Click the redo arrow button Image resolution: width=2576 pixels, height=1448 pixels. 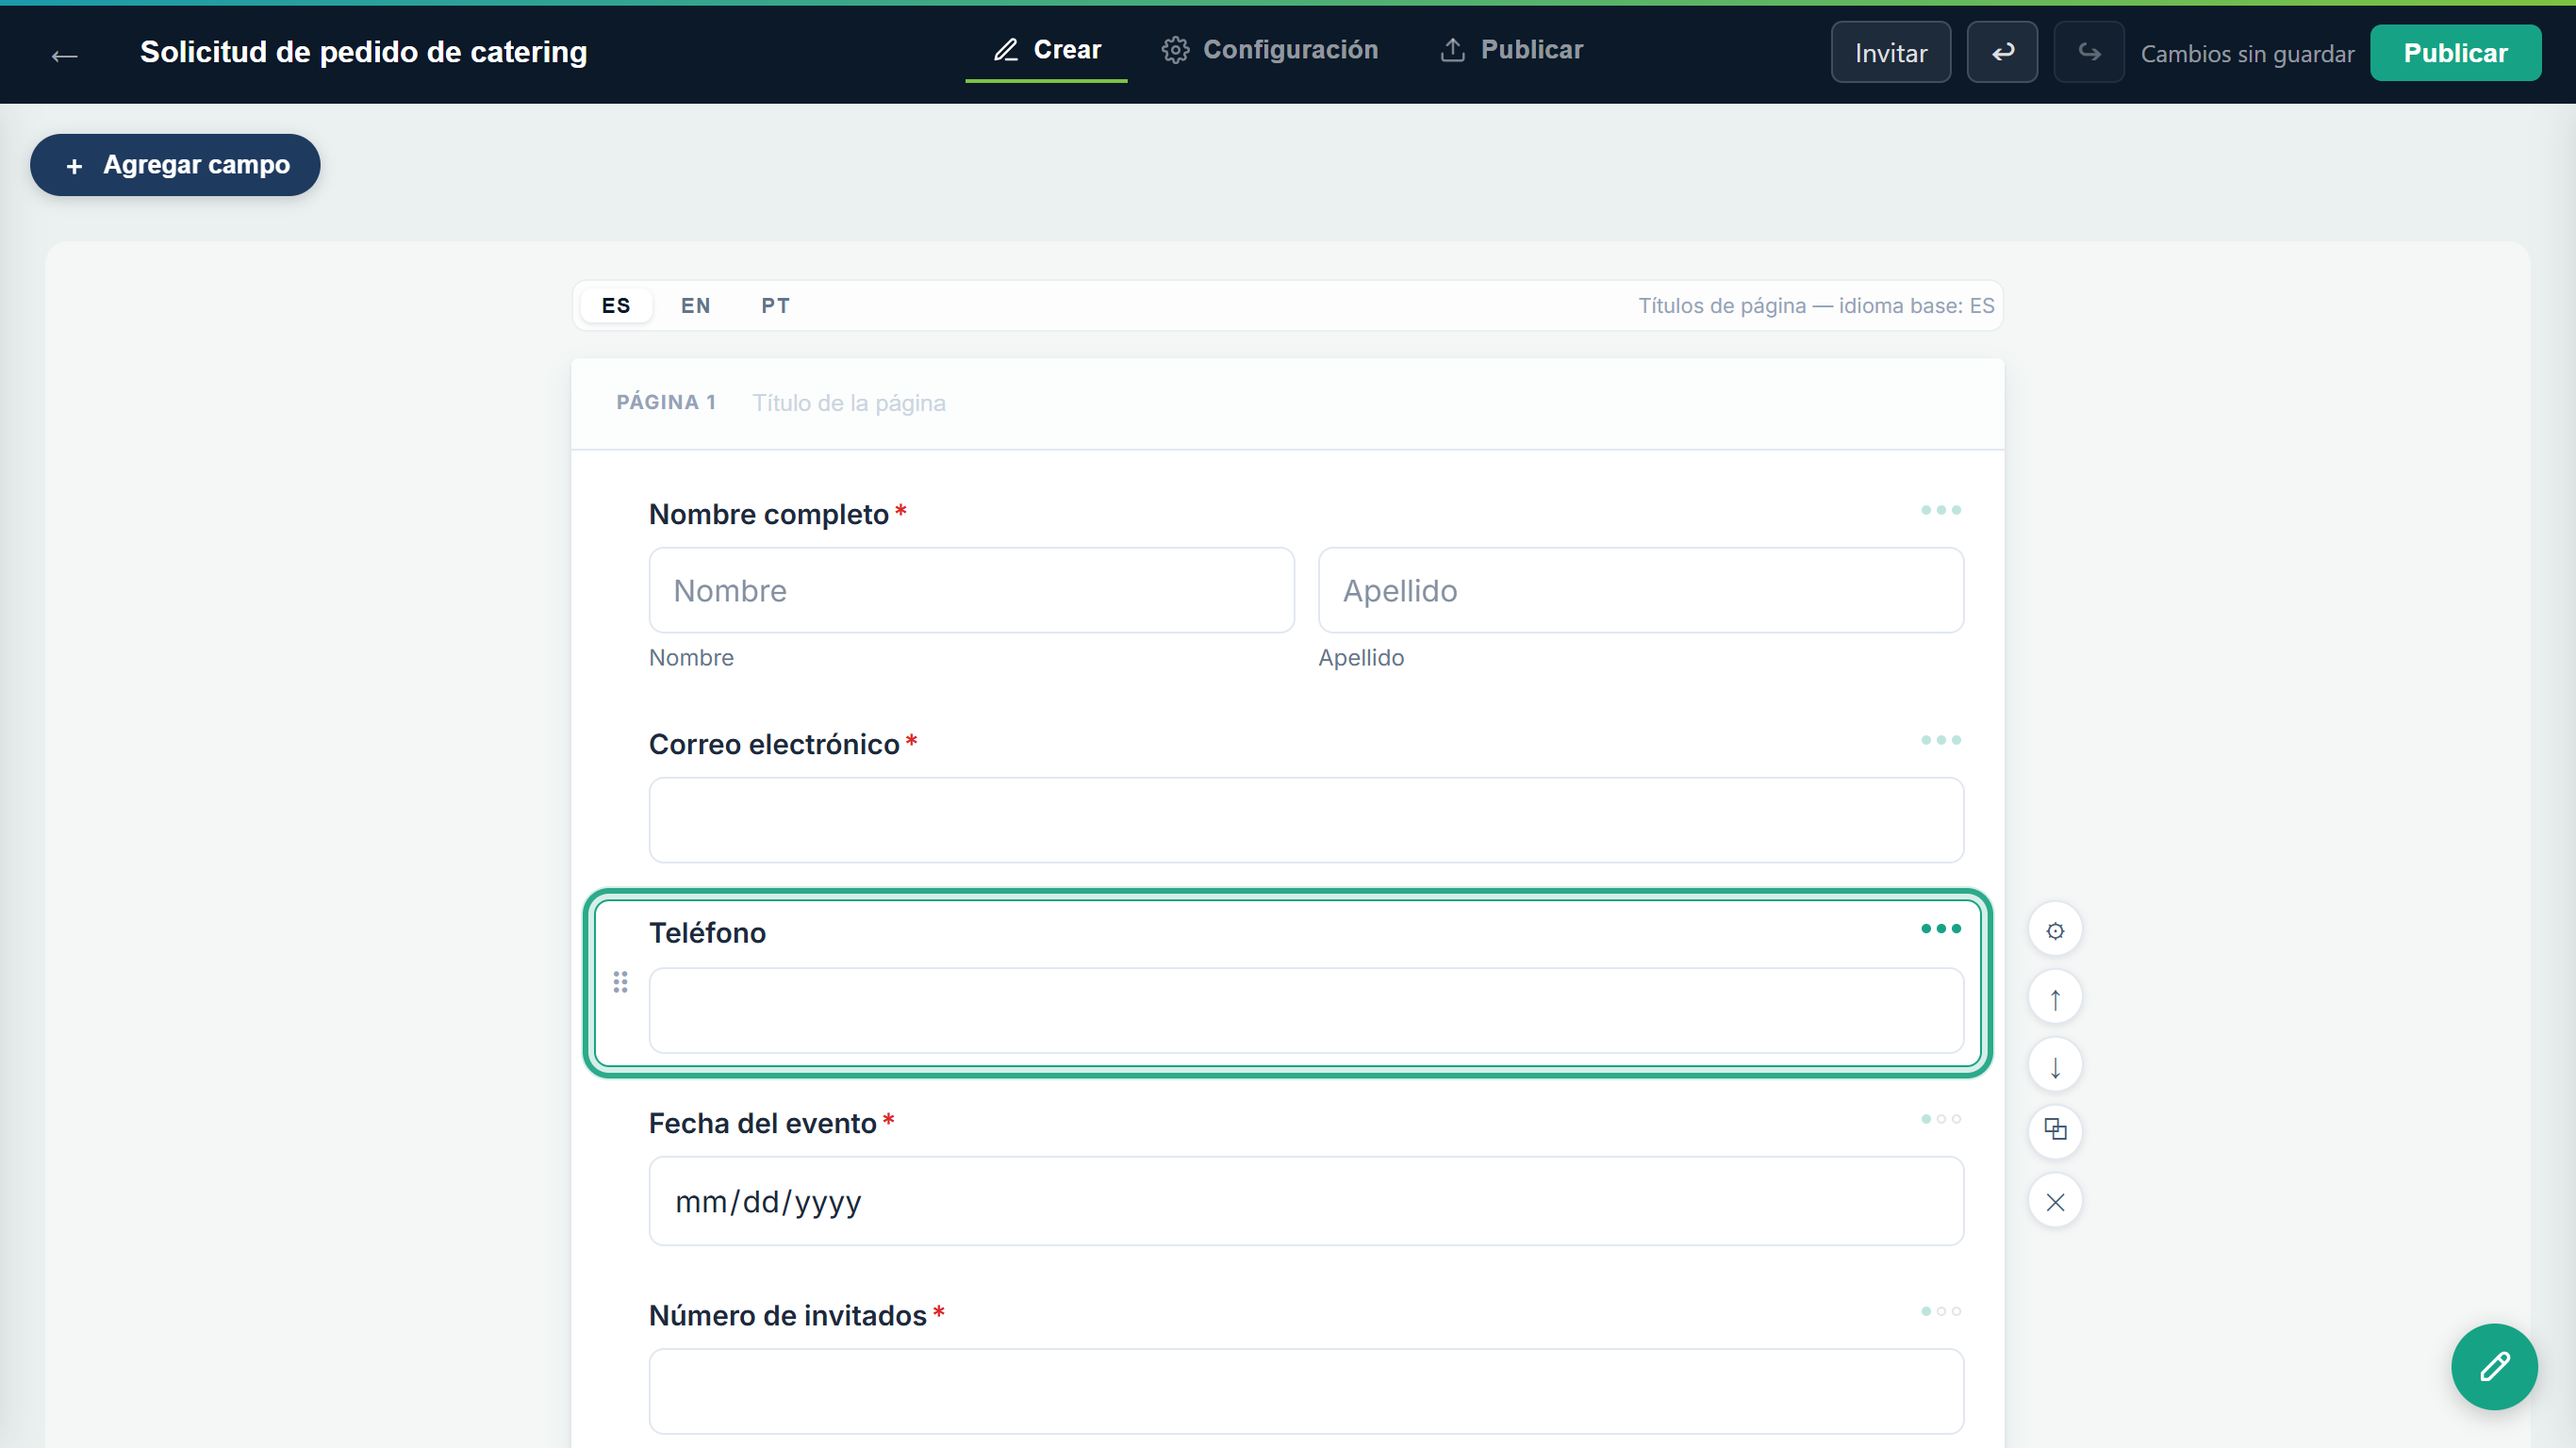pos(2089,52)
